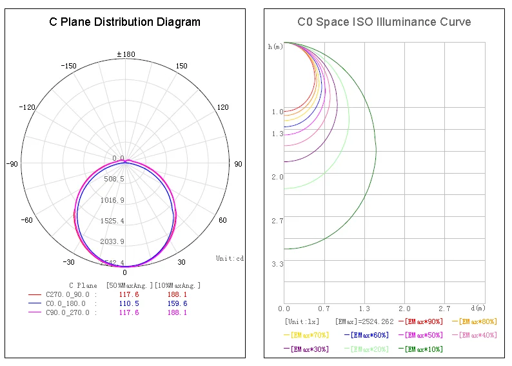This screenshot has width=512, height=366.
Task: Select the blue EMax*60% legend entry
Action: click(366, 335)
